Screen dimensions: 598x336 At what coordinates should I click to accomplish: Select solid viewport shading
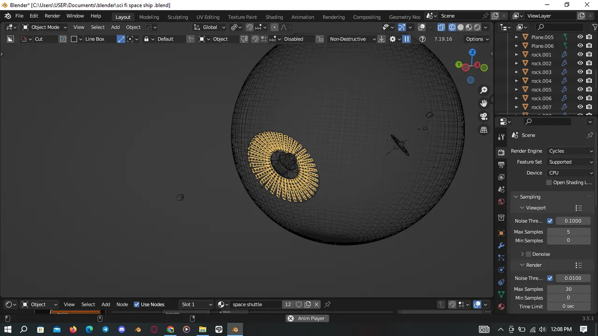coord(460,27)
